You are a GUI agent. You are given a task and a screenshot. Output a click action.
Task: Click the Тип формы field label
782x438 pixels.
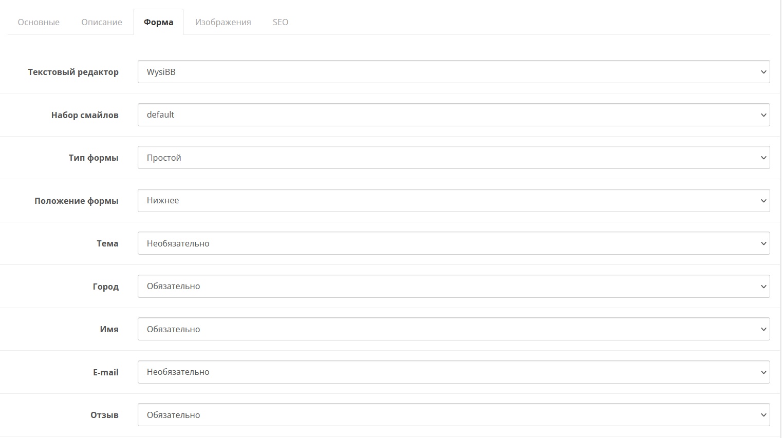tap(94, 158)
